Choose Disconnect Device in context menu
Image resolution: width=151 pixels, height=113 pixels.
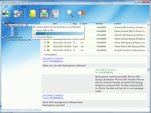(58, 37)
